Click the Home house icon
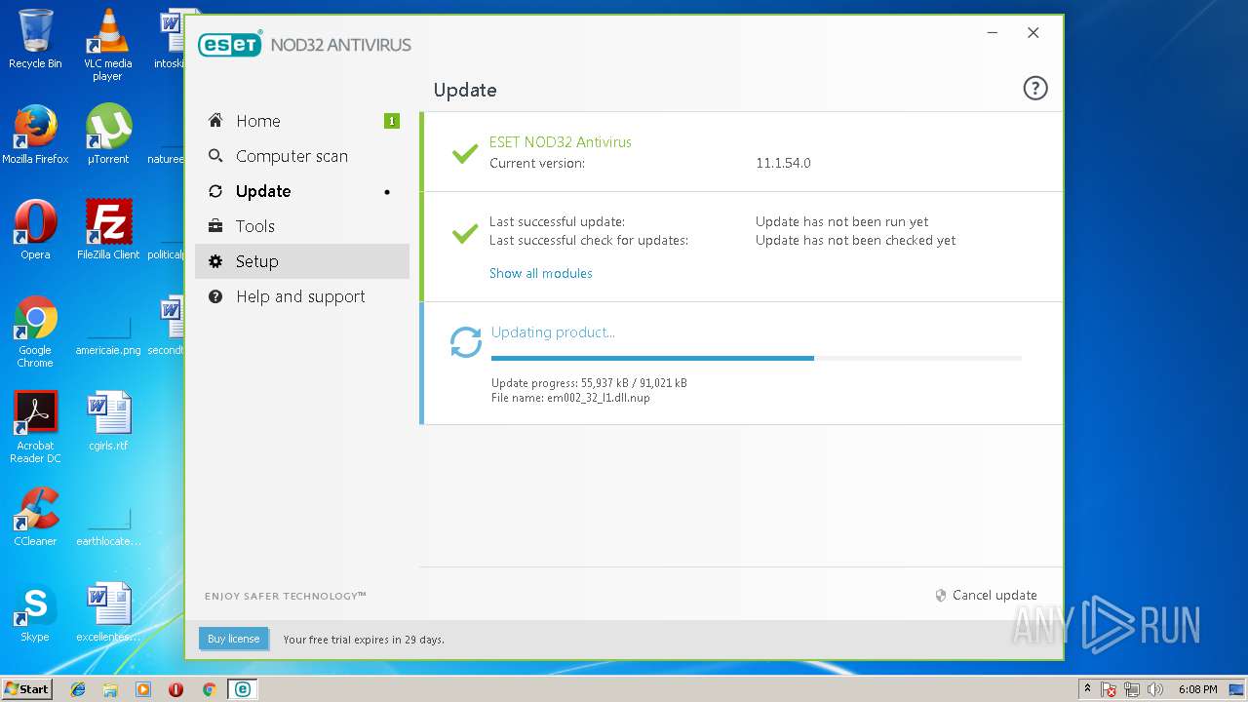The height and width of the screenshot is (702, 1248). [x=215, y=120]
